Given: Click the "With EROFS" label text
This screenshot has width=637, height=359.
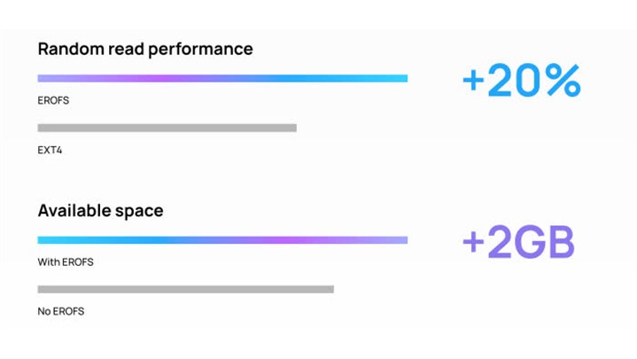Looking at the screenshot, I should pos(66,262).
